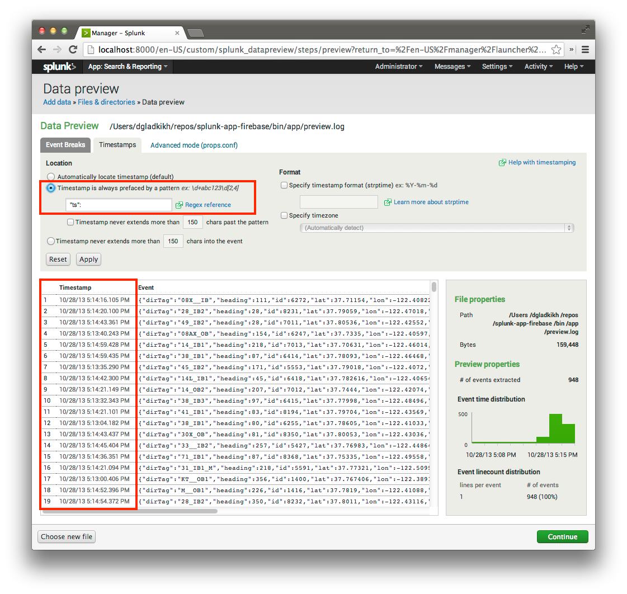The height and width of the screenshot is (594, 627).
Task: Click the event with dirTag 08AX_OB
Action: (284, 333)
